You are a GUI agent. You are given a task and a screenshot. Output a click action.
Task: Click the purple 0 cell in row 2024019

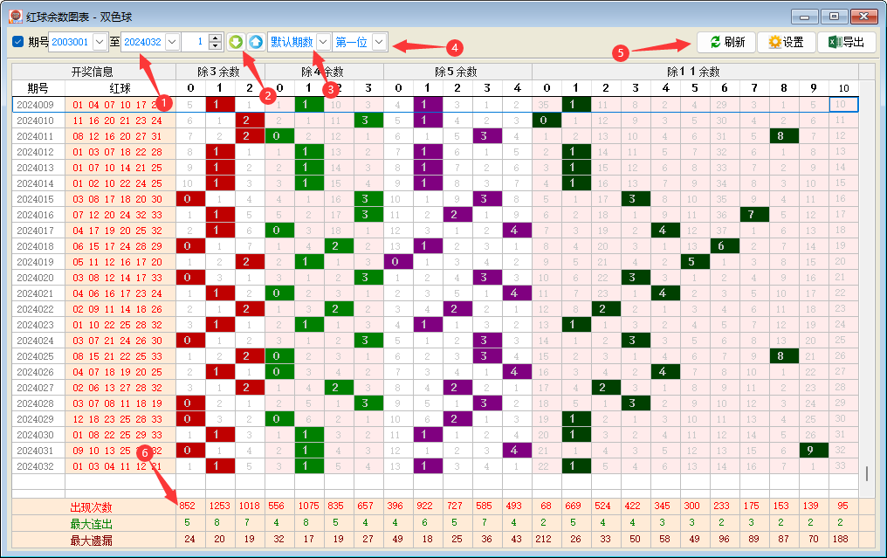click(x=398, y=262)
